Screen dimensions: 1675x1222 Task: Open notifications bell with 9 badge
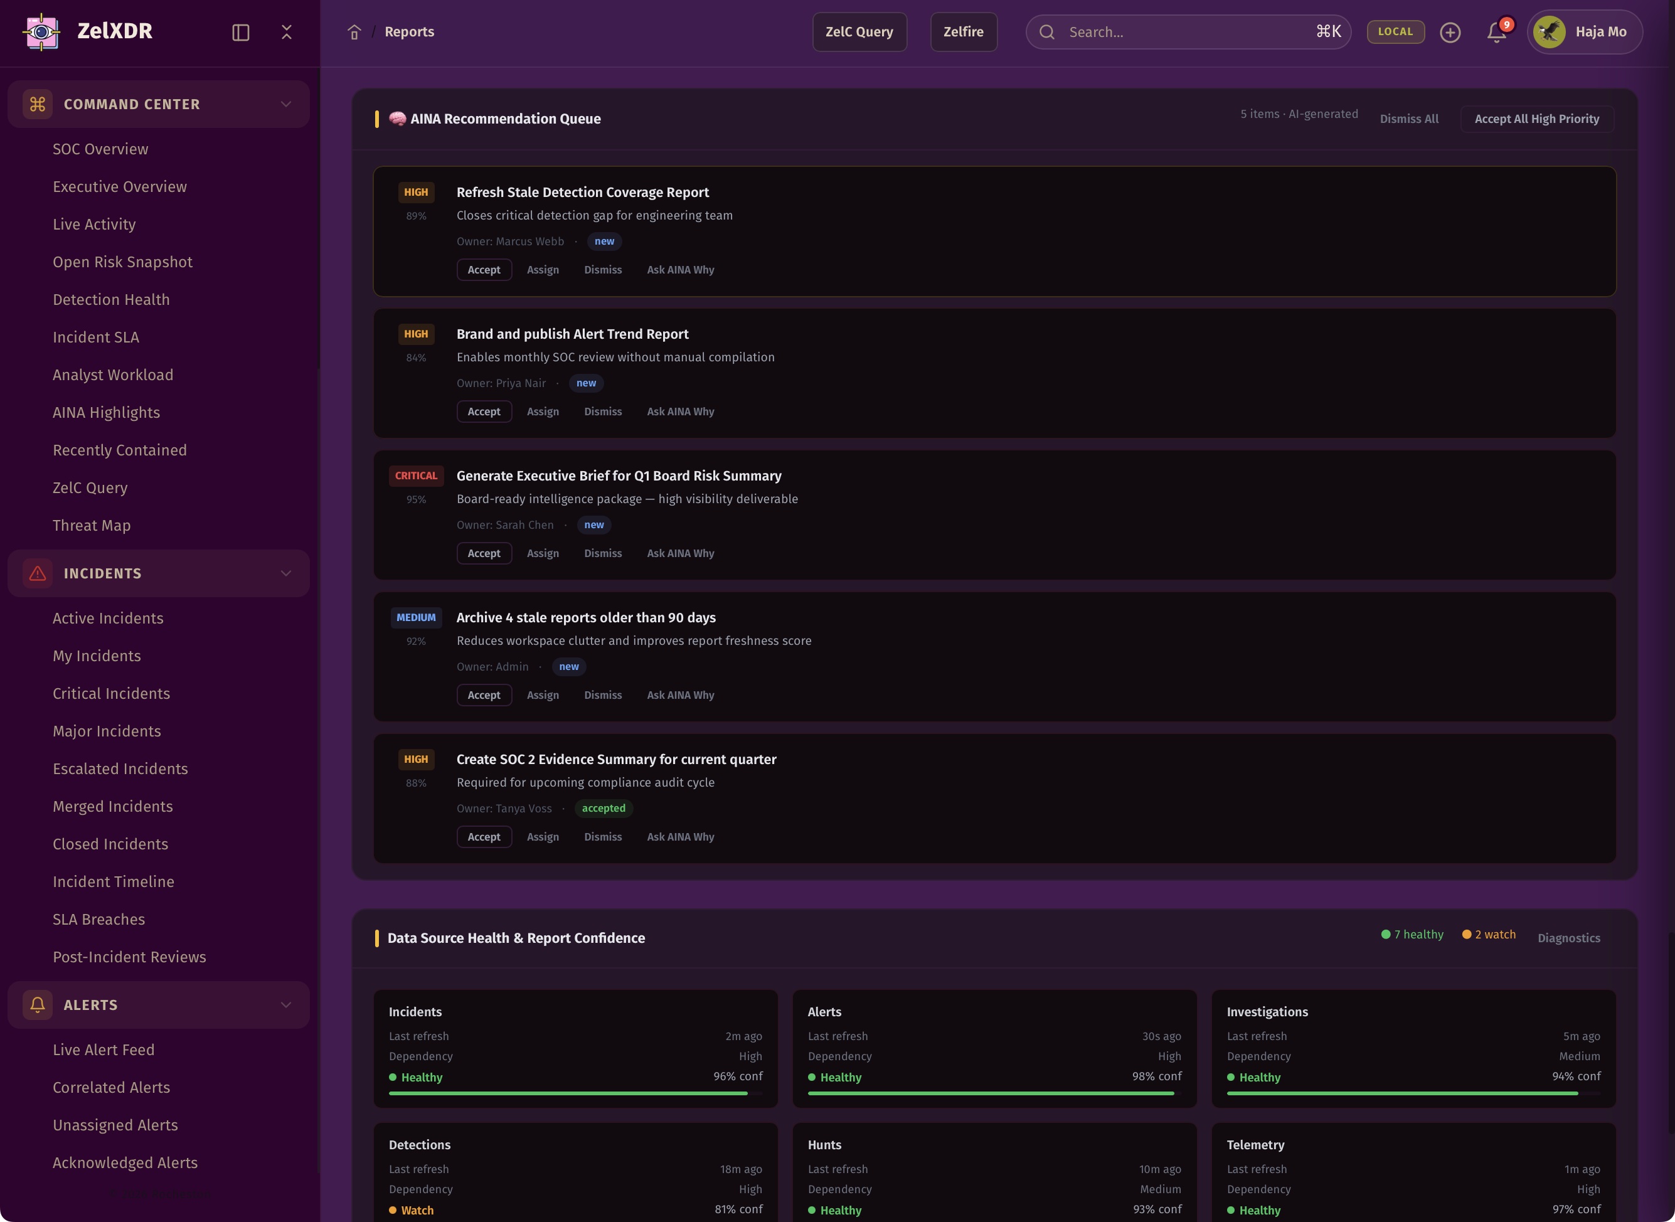tap(1496, 33)
